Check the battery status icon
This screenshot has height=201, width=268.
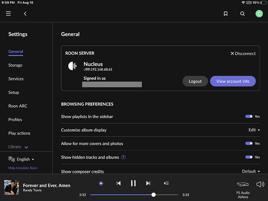[263, 2]
